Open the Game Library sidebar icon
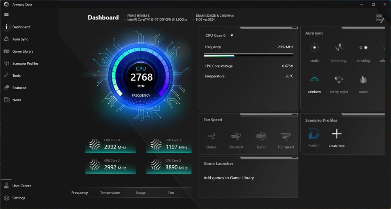The height and width of the screenshot is (209, 391). click(7, 51)
